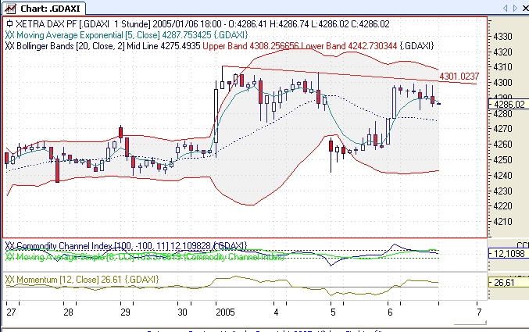Click the trendline value 4301.0237

(x=459, y=77)
